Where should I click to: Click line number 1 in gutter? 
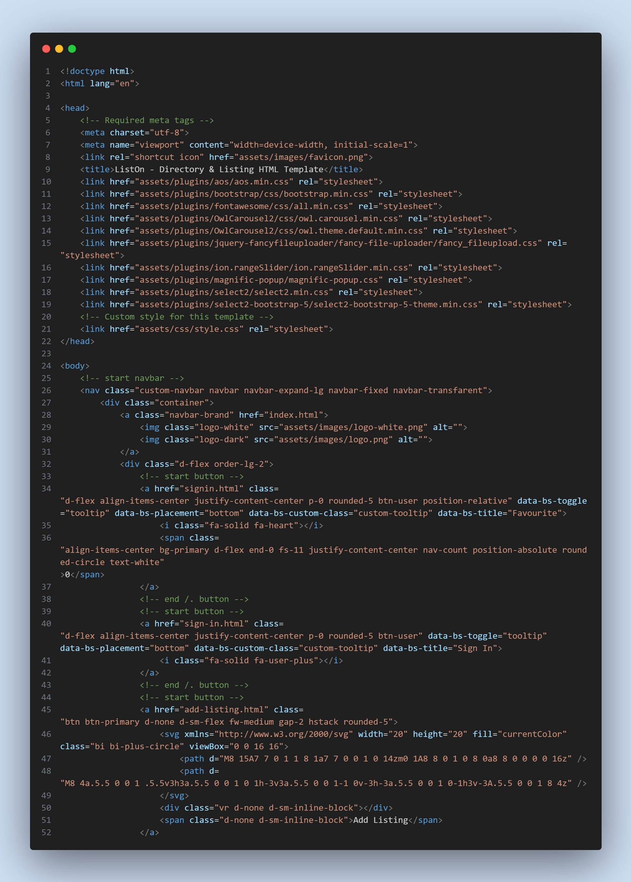pos(48,71)
